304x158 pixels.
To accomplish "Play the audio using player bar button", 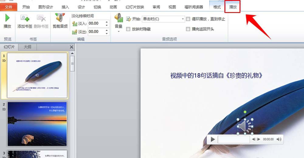I will coord(213,139).
